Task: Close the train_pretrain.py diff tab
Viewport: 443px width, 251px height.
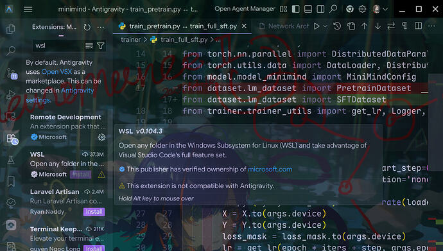Action: (244, 26)
